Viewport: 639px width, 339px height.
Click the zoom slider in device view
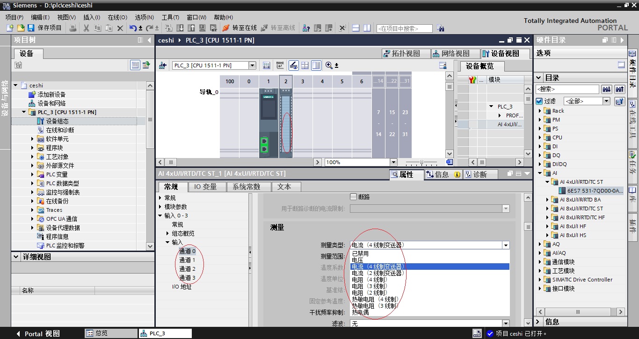[421, 162]
